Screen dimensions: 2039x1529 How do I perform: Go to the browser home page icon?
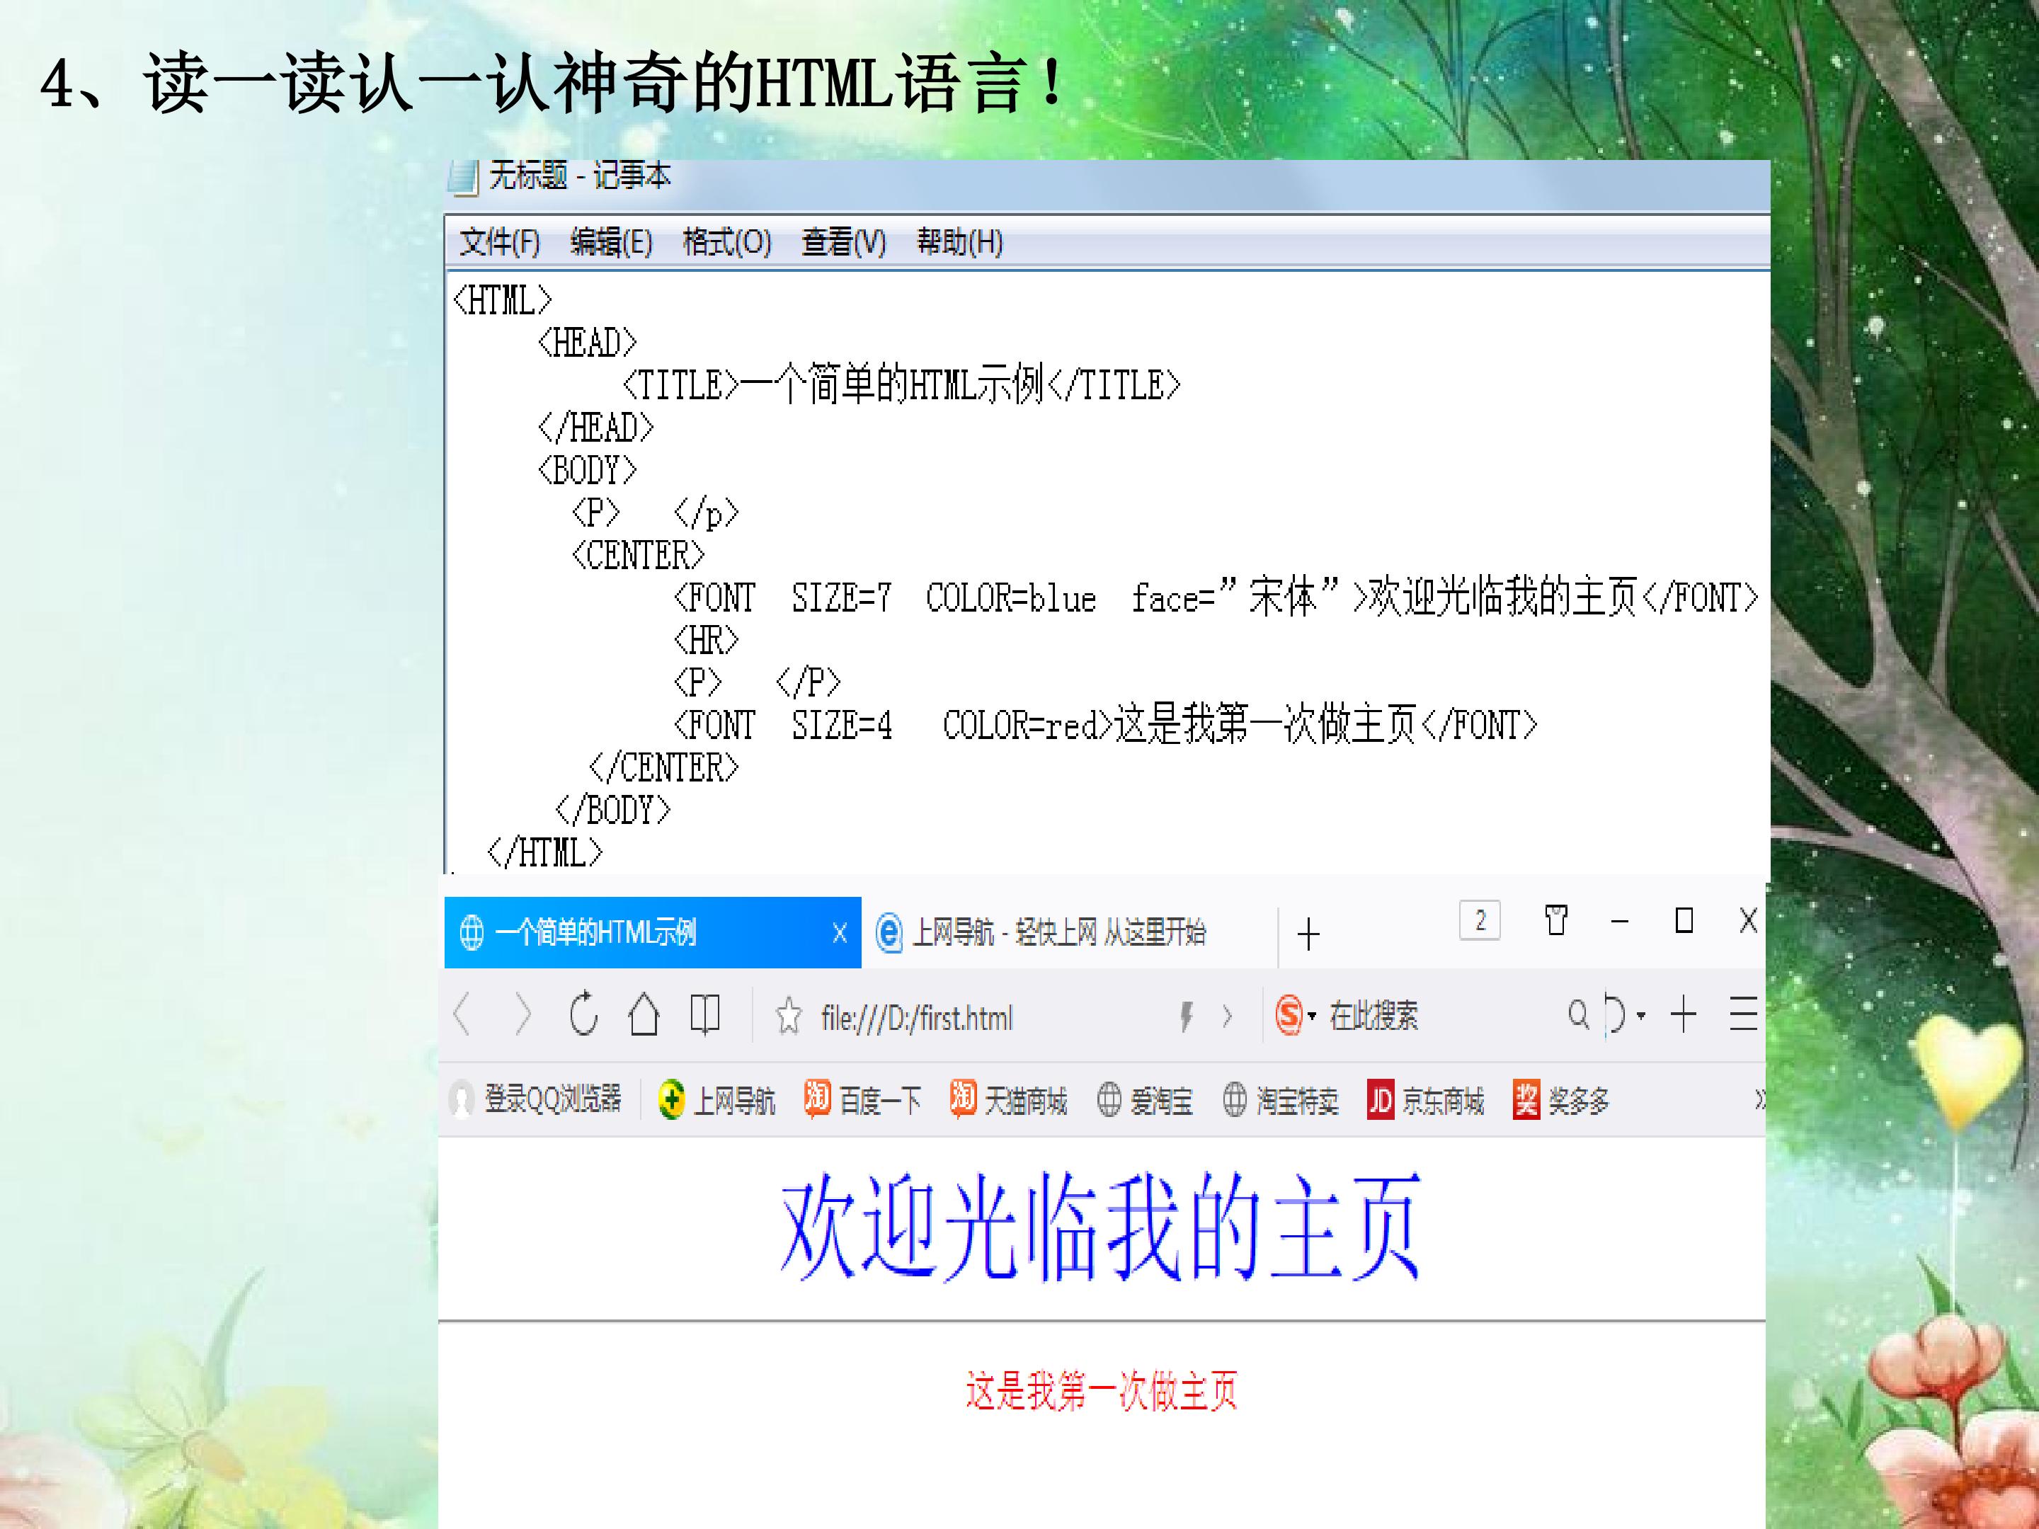[x=644, y=1014]
